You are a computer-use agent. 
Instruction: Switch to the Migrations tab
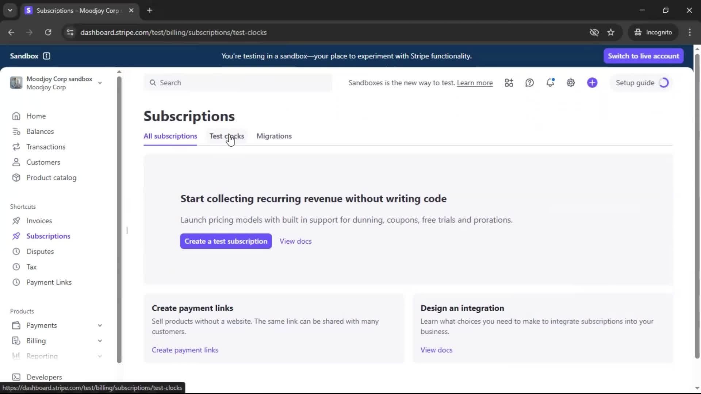274,136
